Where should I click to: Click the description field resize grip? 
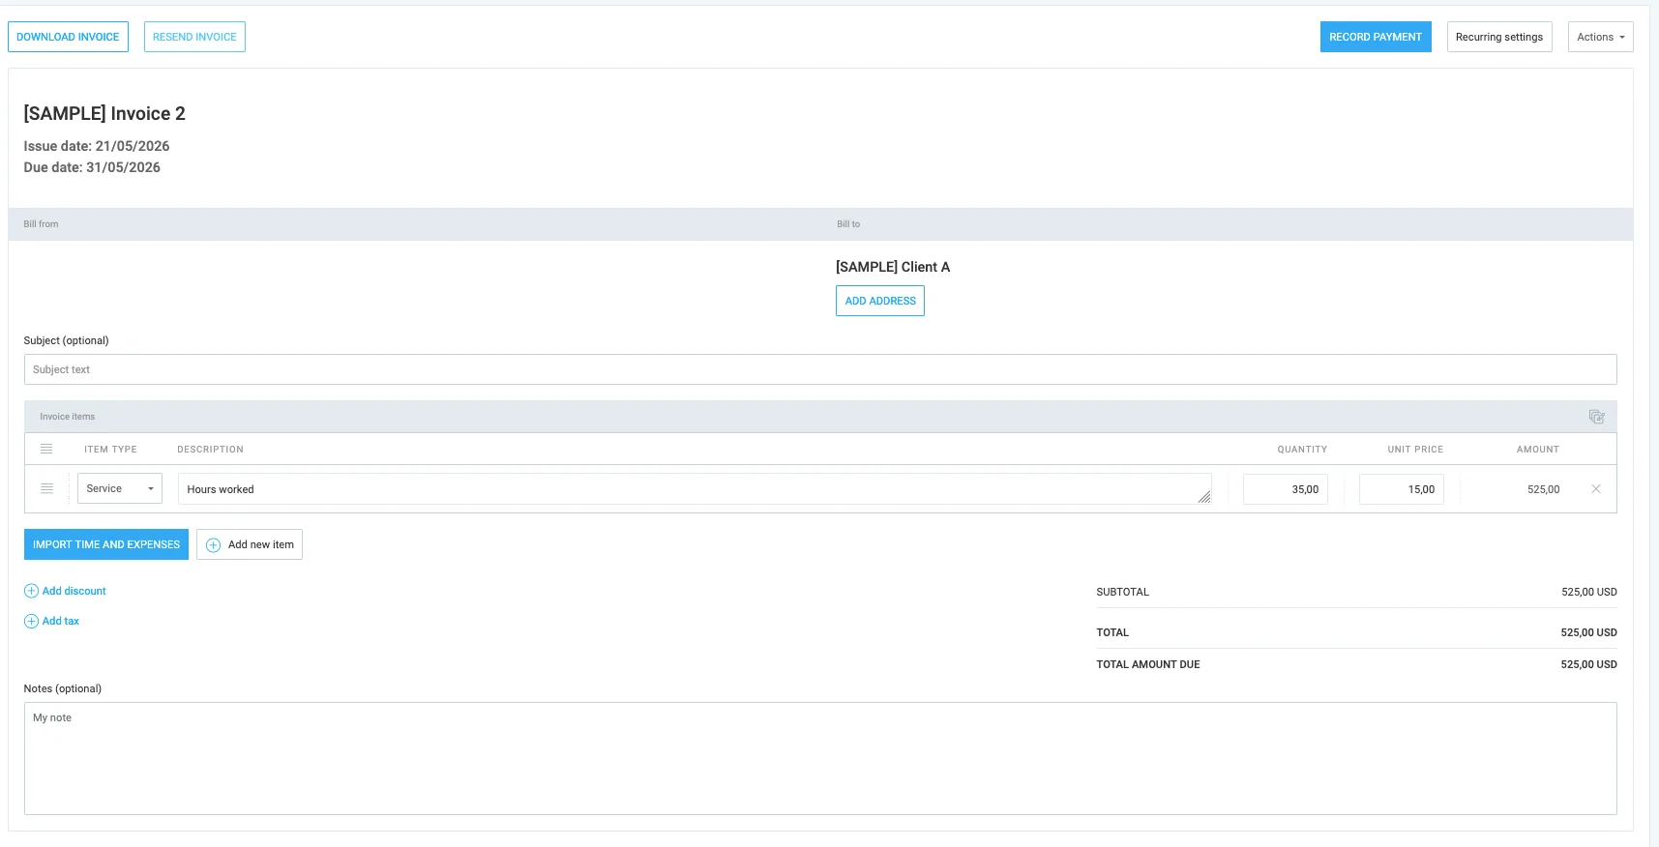point(1204,497)
